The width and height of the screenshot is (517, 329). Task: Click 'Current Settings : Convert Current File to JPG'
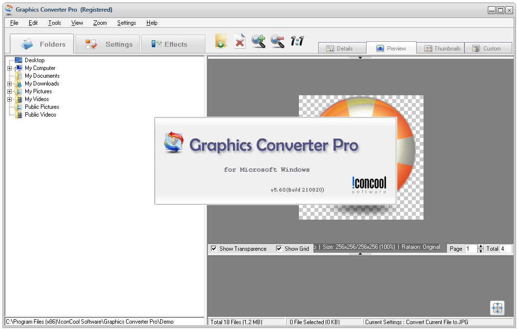coord(416,322)
